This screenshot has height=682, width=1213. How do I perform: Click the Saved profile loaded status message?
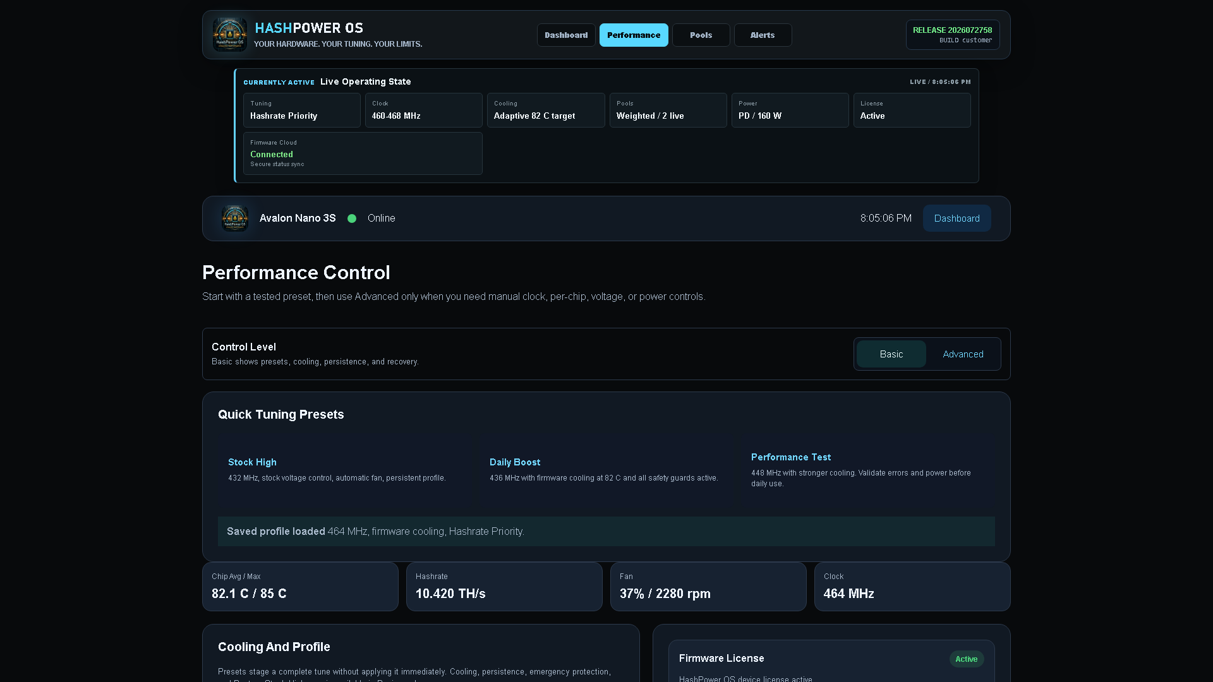click(x=606, y=532)
